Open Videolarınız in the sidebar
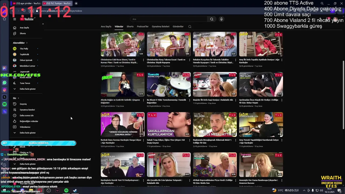345x194 pixels. click(26, 127)
